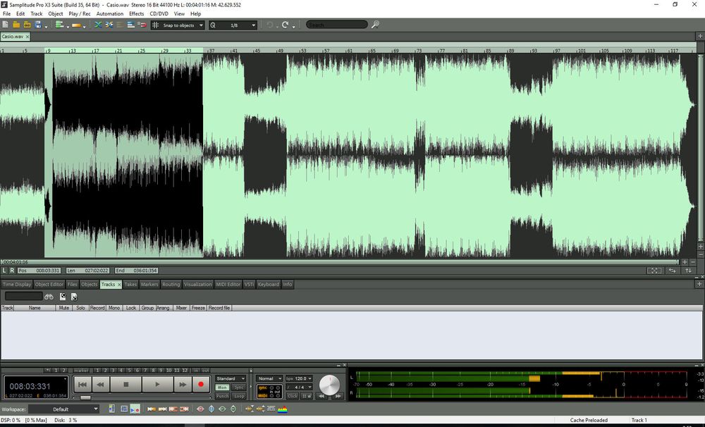Open the Automation menu
This screenshot has width=705, height=427.
coord(110,13)
